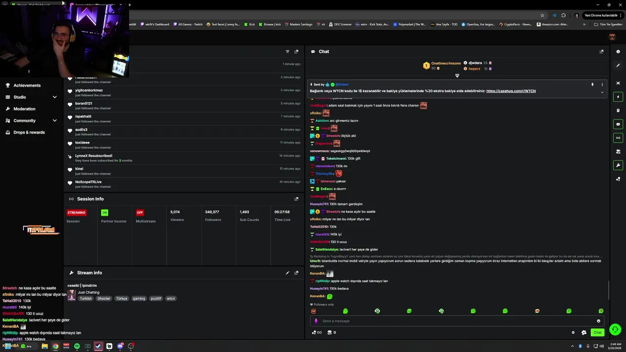Select the toxideee follow event

[x=184, y=145]
